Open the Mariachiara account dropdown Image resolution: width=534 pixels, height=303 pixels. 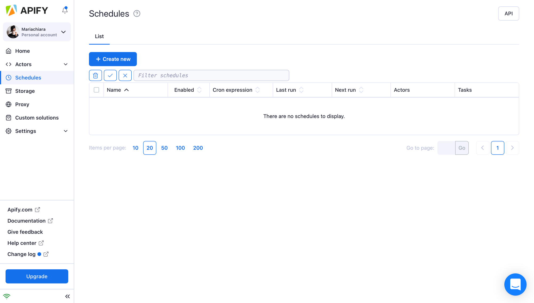click(63, 32)
